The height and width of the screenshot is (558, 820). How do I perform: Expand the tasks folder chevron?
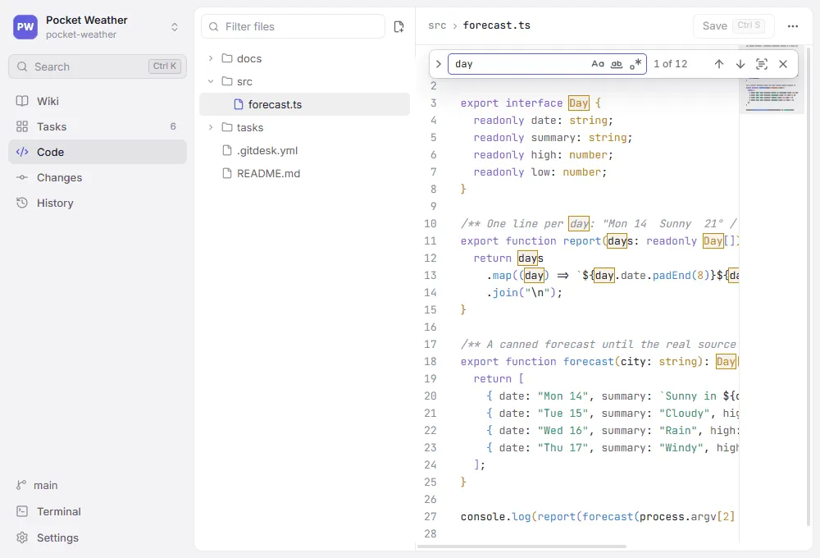click(x=211, y=127)
